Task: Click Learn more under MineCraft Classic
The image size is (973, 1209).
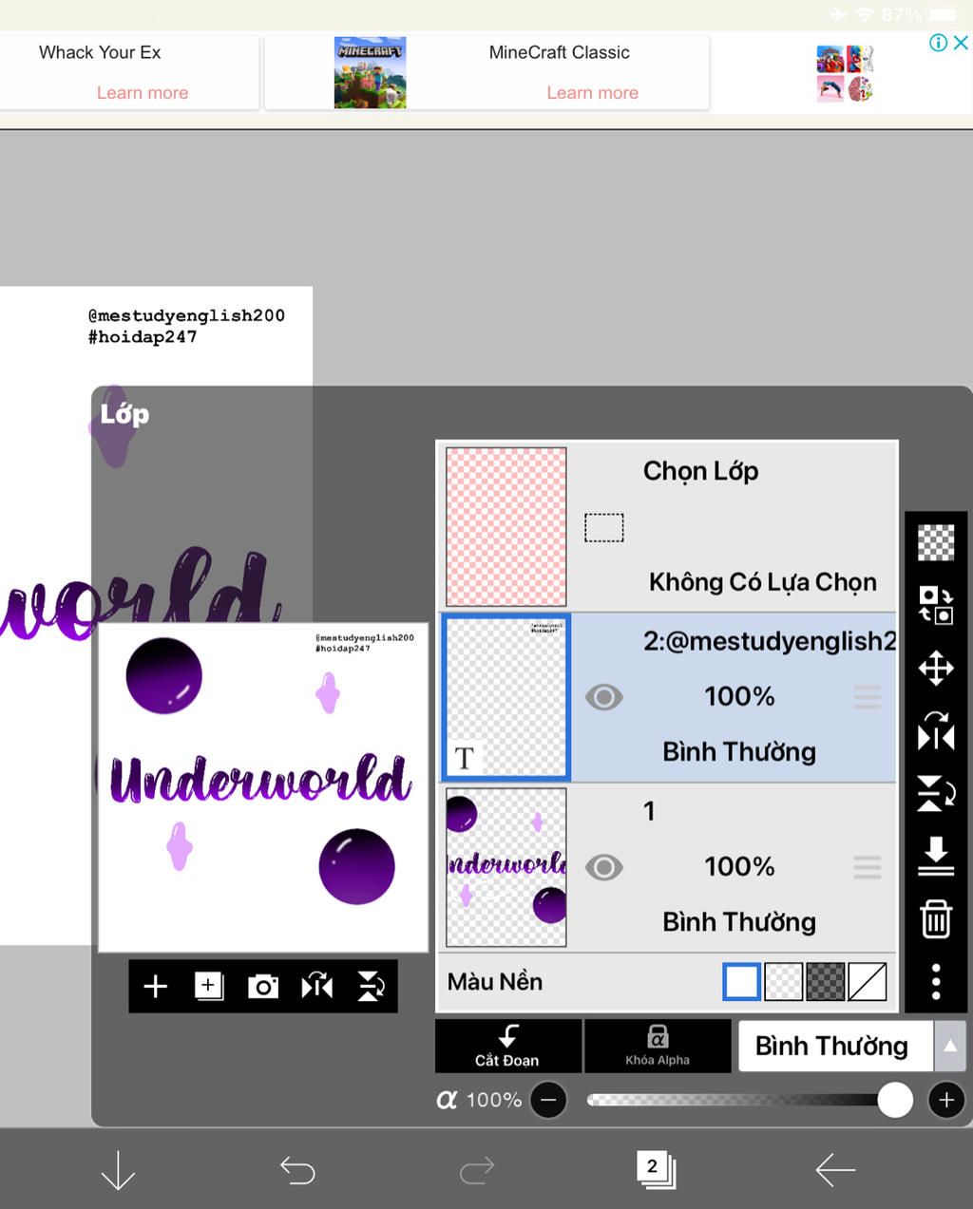Action: pyautogui.click(x=592, y=92)
